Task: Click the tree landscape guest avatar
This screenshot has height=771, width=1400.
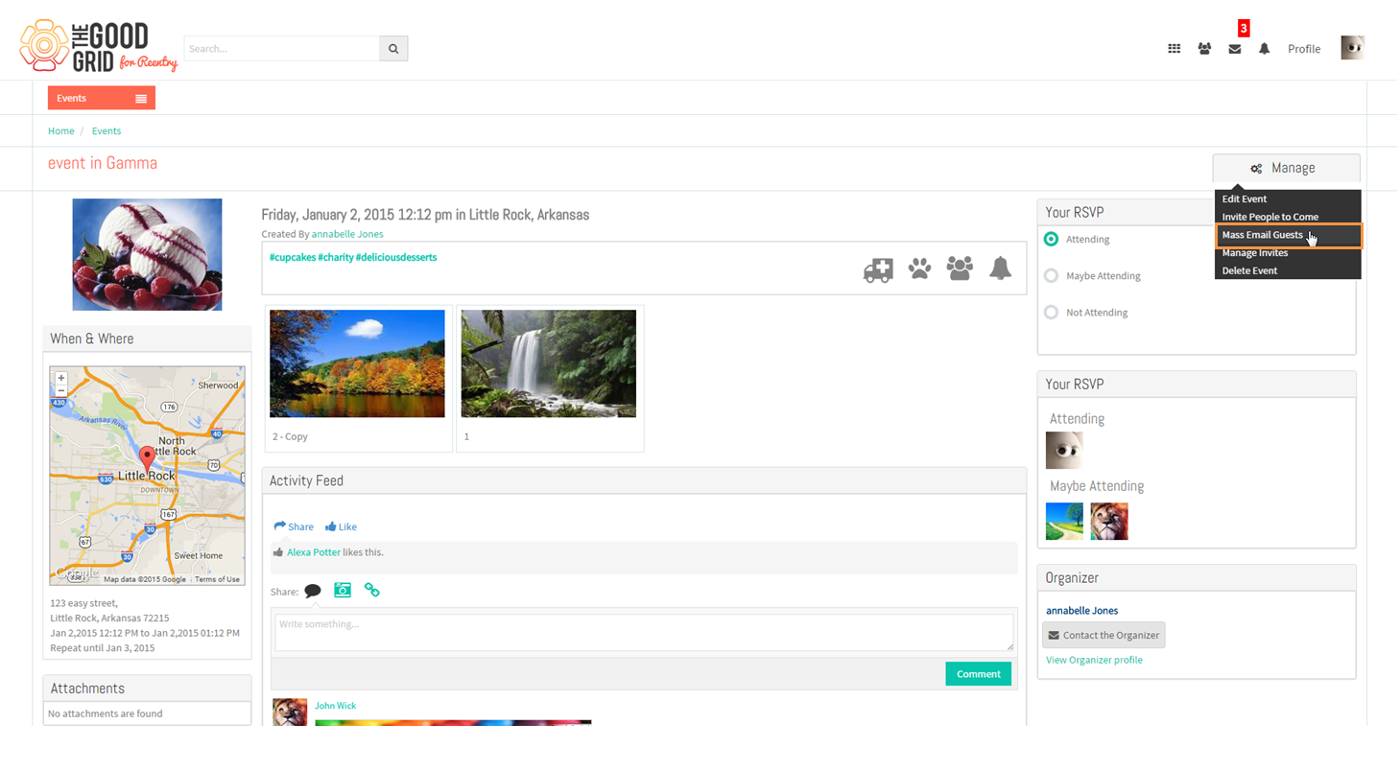Action: point(1064,521)
